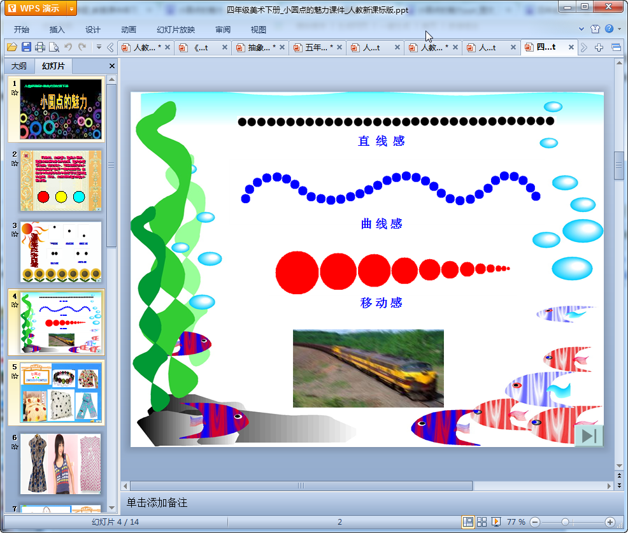628x533 pixels.
Task: Click the 曲线感 text label on the slide
Action: pyautogui.click(x=382, y=224)
